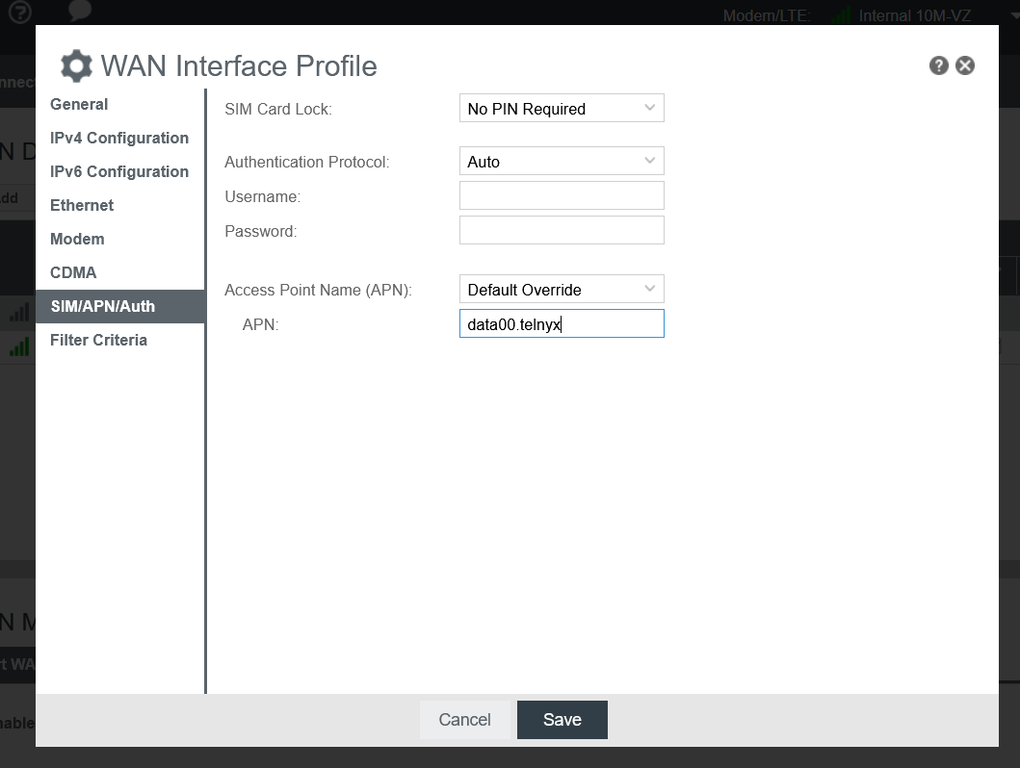
Task: Click the Modem/LTE signal strength icon
Action: 843,15
